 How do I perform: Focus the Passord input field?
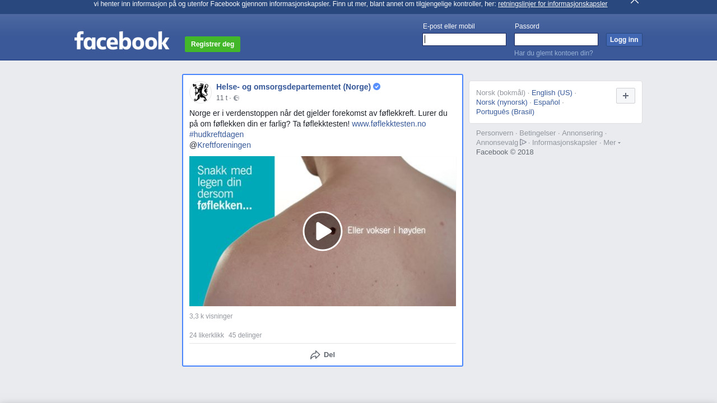coord(556,39)
